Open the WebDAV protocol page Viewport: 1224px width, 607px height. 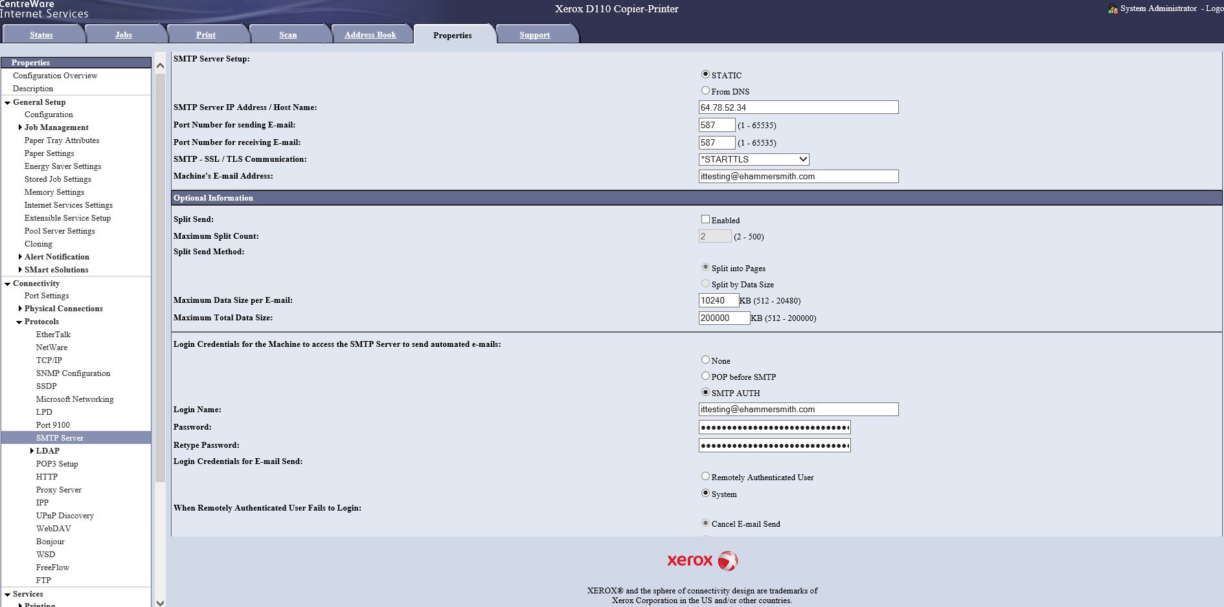(54, 529)
